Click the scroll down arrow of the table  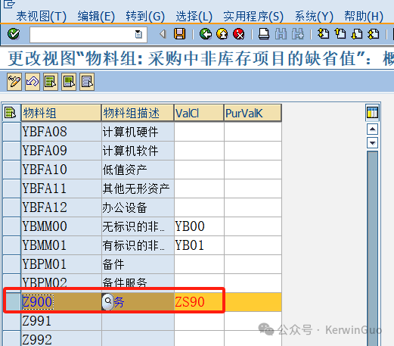click(x=372, y=143)
